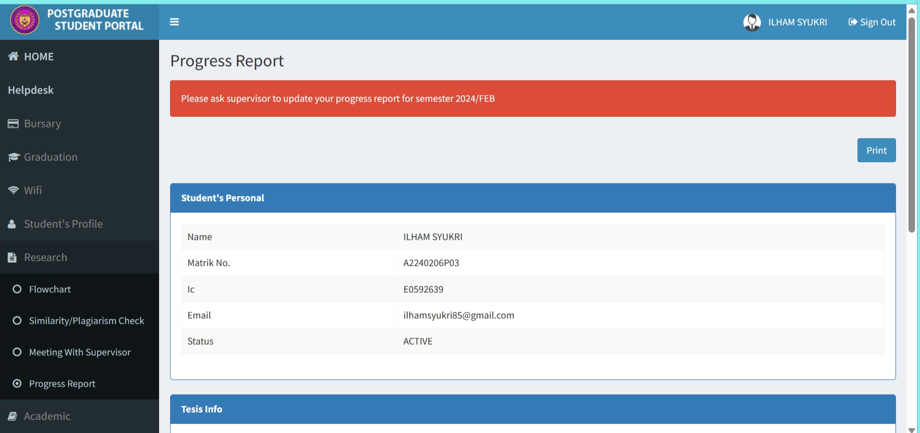Click the Bursary credit card icon
Image resolution: width=920 pixels, height=433 pixels.
pos(14,124)
